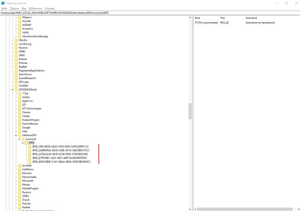Expand the Policies key under SOFTWARE
The width and height of the screenshot is (300, 211).
(12, 63)
